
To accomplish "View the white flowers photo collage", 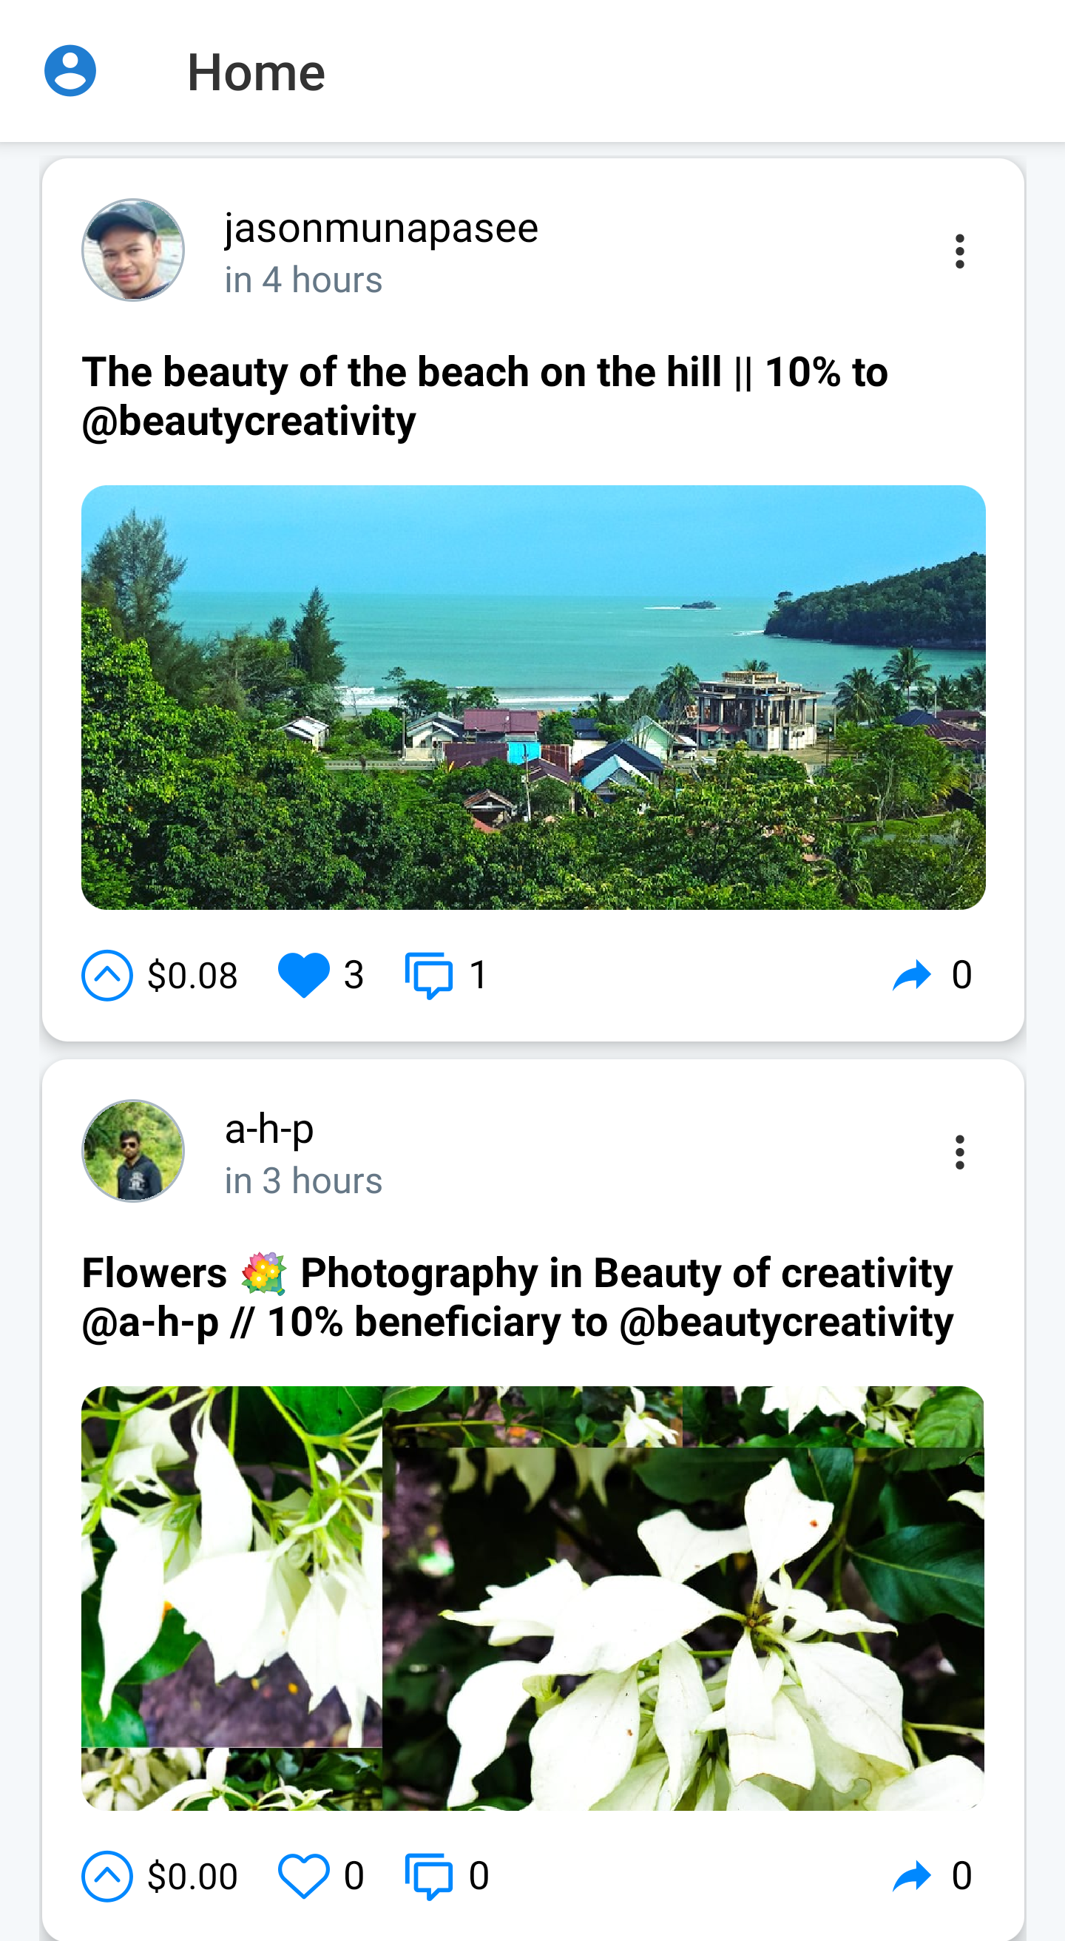I will coord(533,1598).
